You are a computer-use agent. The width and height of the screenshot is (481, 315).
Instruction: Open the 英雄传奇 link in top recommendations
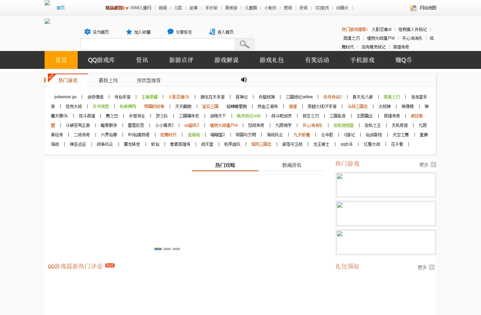[x=401, y=47]
